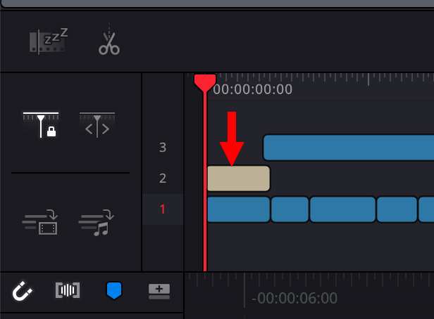
Task: Click the red playhead marker handle
Action: click(205, 82)
